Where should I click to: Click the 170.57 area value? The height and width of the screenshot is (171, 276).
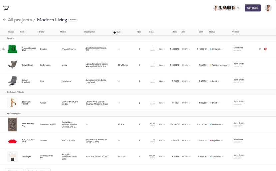point(152,156)
